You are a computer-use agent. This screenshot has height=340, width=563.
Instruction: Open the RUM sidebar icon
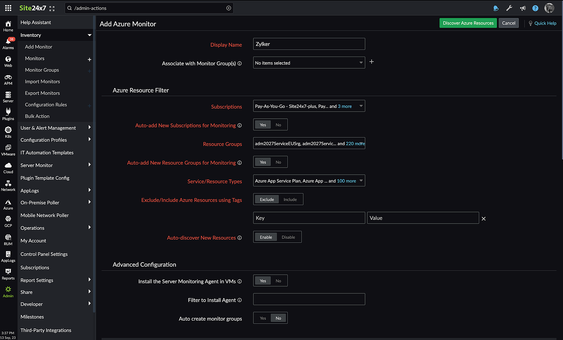8,240
